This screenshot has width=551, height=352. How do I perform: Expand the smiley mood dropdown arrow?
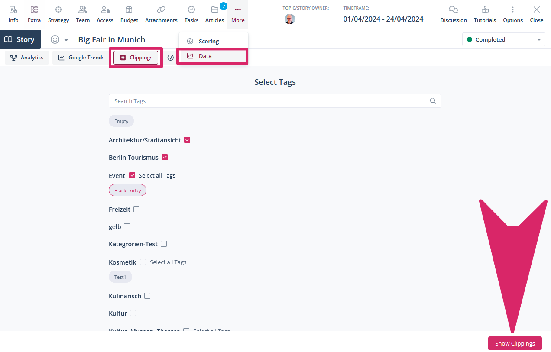tap(66, 40)
